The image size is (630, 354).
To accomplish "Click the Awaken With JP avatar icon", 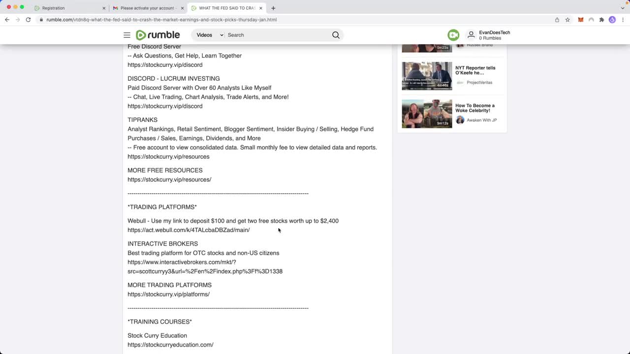I will (x=460, y=120).
